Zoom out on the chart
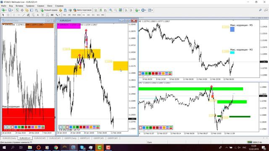The width and height of the screenshot is (269, 151). coord(116,10)
